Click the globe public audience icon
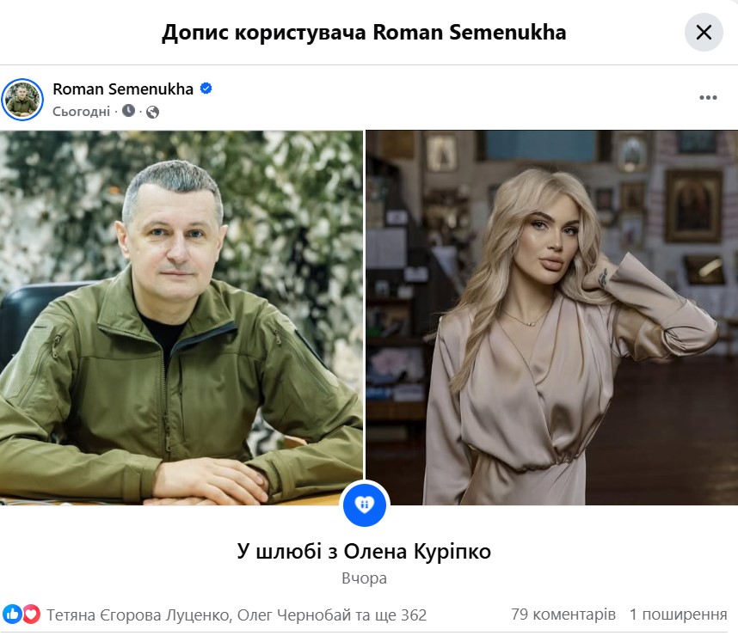 point(152,112)
